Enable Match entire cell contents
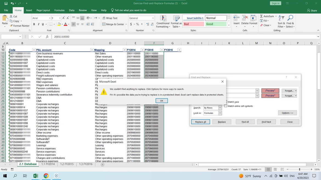321x180 pixels. click(x=226, y=106)
